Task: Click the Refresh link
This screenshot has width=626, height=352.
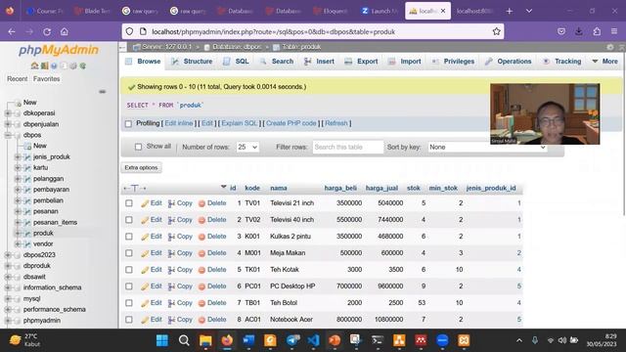Action: point(336,123)
